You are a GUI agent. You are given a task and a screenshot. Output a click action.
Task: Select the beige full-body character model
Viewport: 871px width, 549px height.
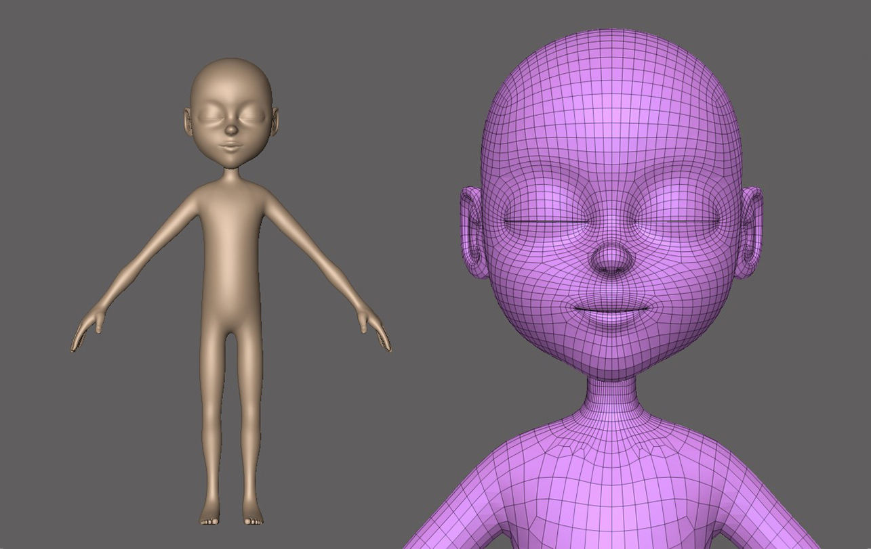pyautogui.click(x=231, y=291)
